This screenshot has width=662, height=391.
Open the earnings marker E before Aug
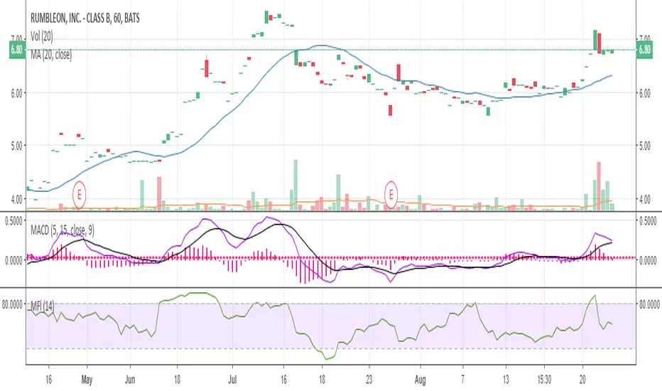pyautogui.click(x=391, y=195)
